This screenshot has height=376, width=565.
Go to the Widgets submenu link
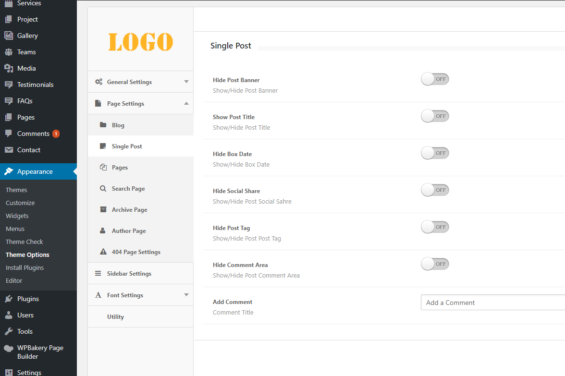point(17,216)
